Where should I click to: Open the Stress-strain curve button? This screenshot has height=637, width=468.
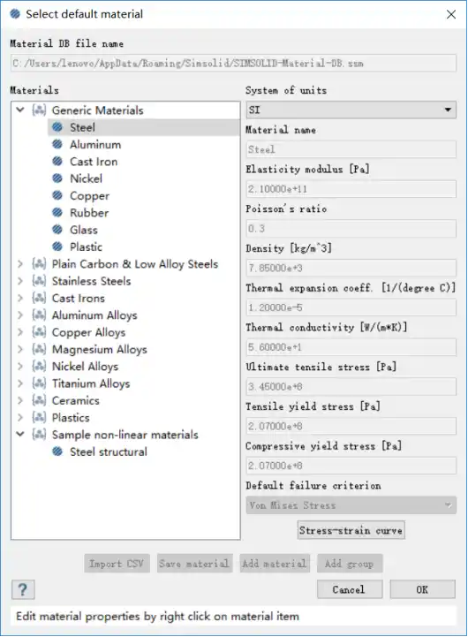point(351,530)
